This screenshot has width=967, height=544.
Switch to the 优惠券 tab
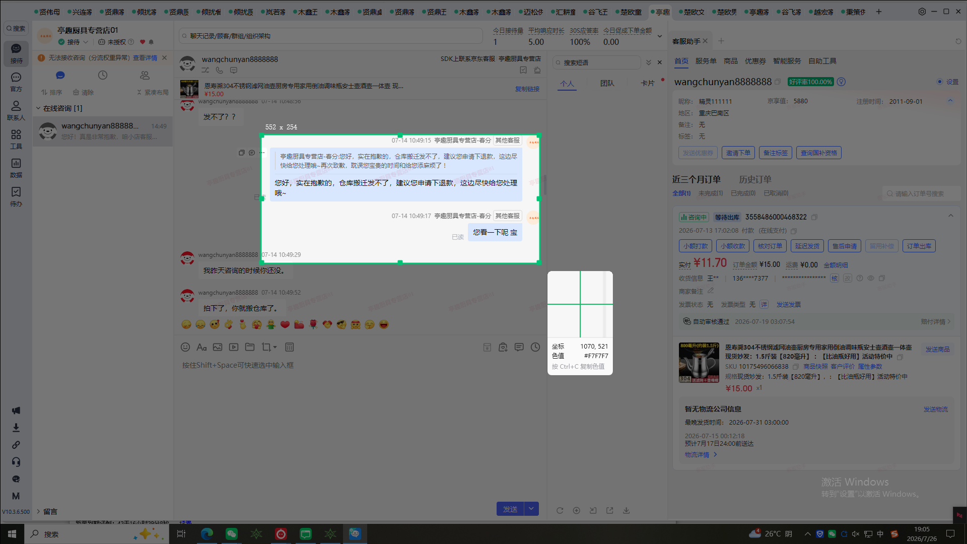tap(755, 61)
